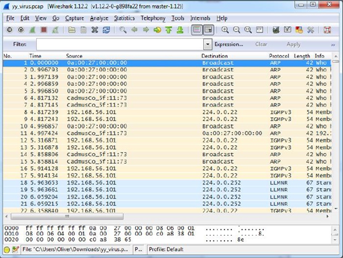This screenshot has width=343, height=258.
Task: Reset zoom to 100% icon
Action: click(x=248, y=29)
